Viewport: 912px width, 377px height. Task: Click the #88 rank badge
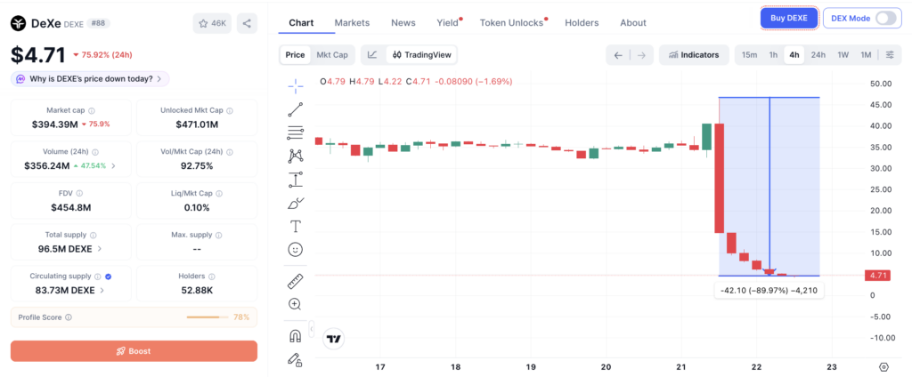click(98, 23)
